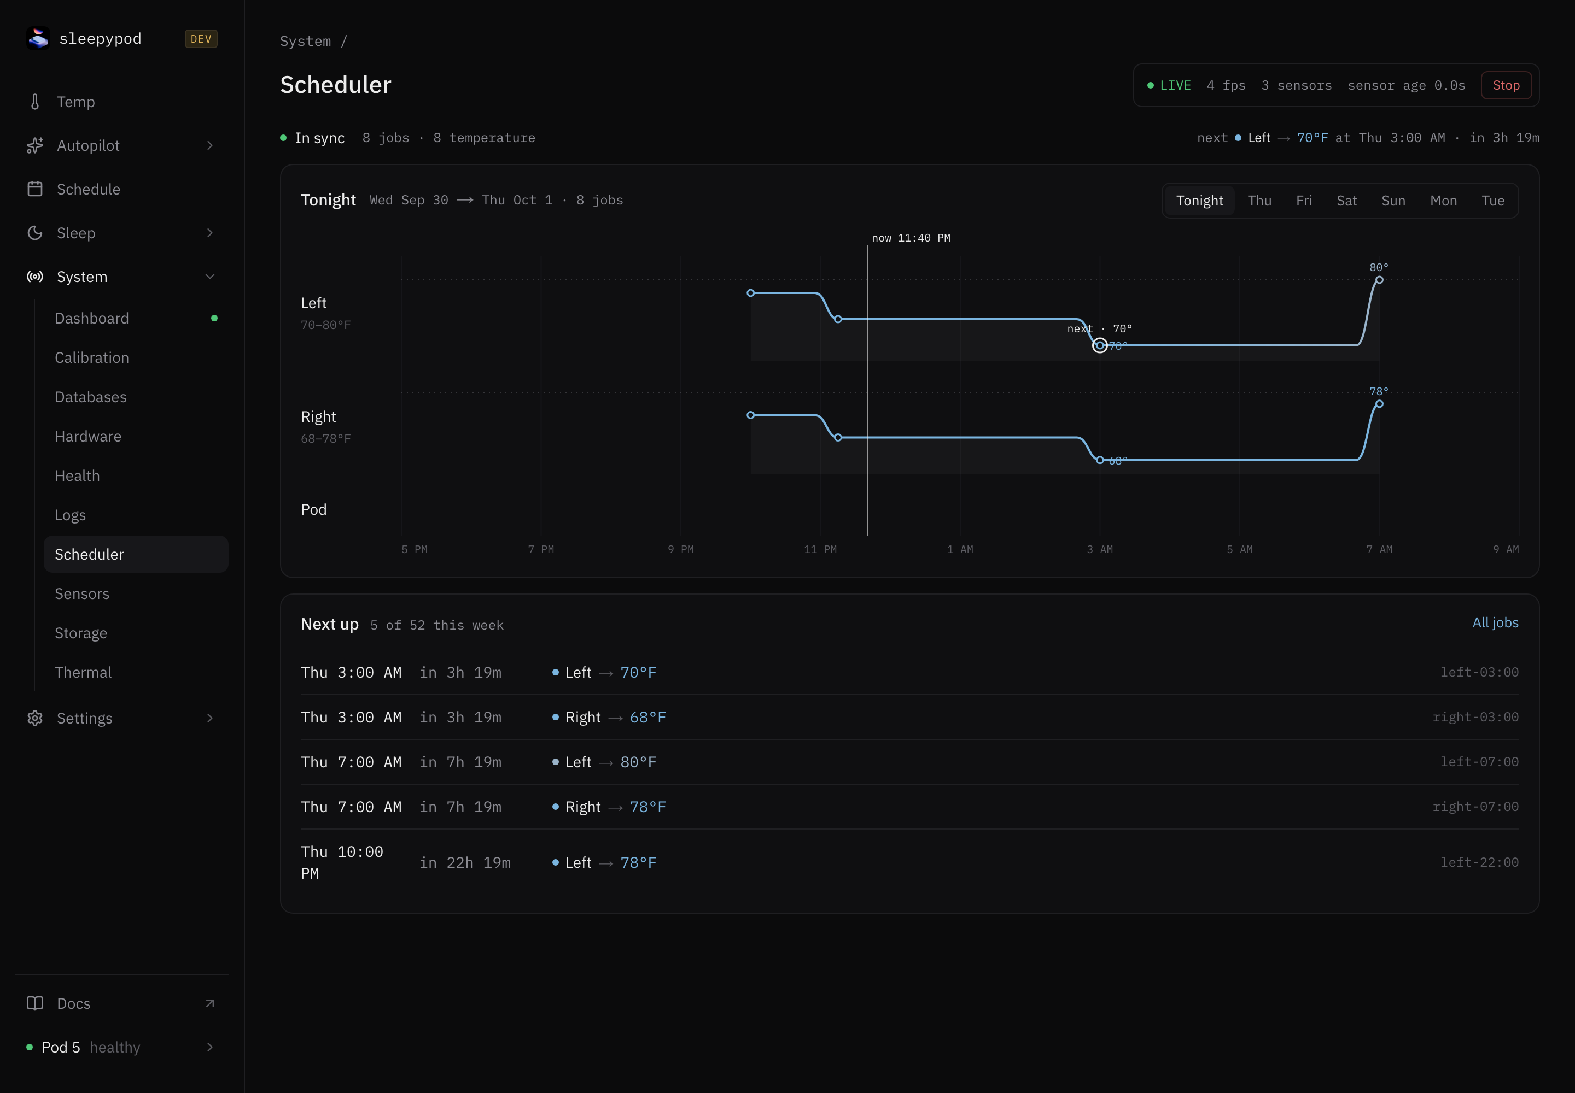Click the '68–78°F' range under Right
The width and height of the screenshot is (1575, 1093).
click(x=325, y=438)
